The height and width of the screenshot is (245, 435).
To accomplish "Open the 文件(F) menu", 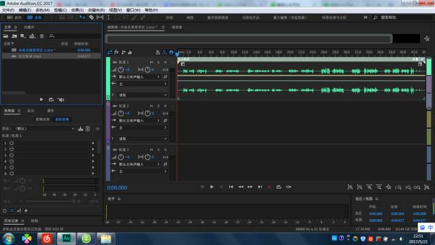I will (x=8, y=10).
